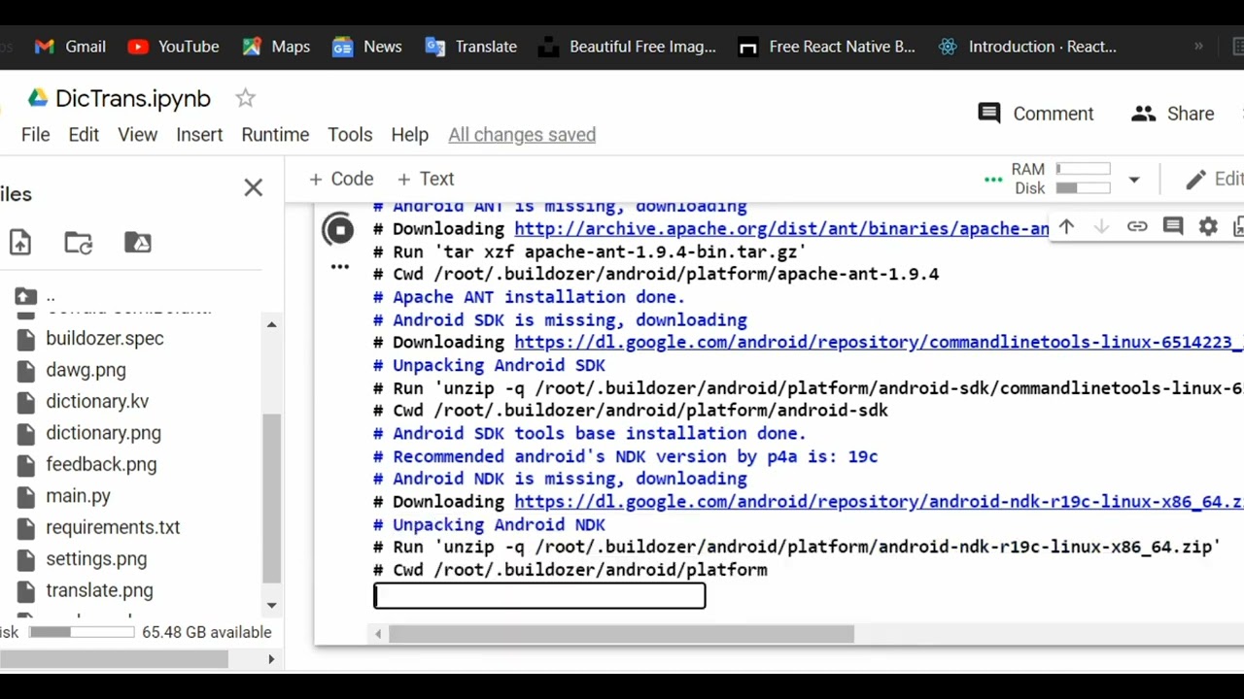Click the Share button

[1173, 114]
